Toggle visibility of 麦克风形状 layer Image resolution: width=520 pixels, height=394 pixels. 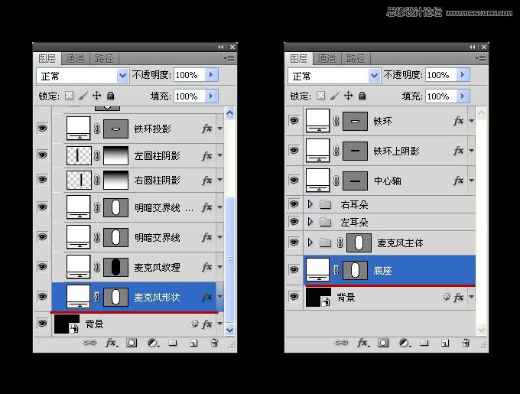tap(42, 297)
